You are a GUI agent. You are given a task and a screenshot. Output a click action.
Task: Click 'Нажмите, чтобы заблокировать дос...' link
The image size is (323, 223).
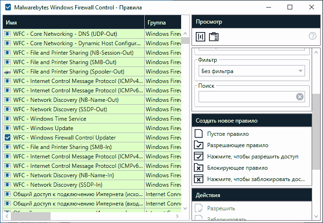(256, 179)
